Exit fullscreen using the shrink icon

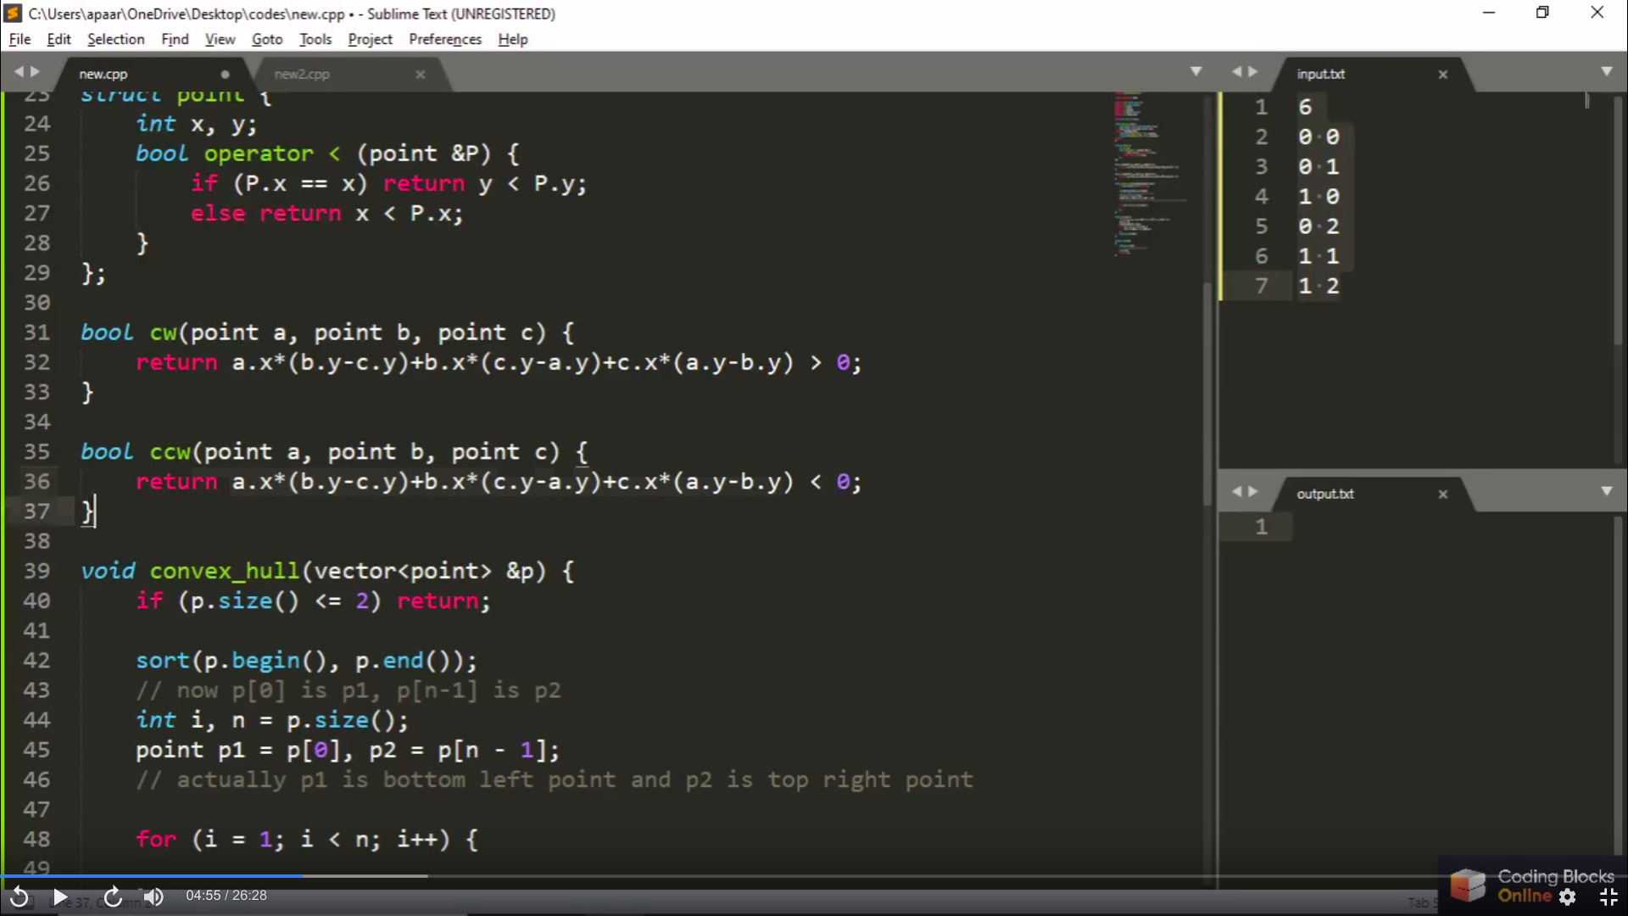coord(1608,896)
